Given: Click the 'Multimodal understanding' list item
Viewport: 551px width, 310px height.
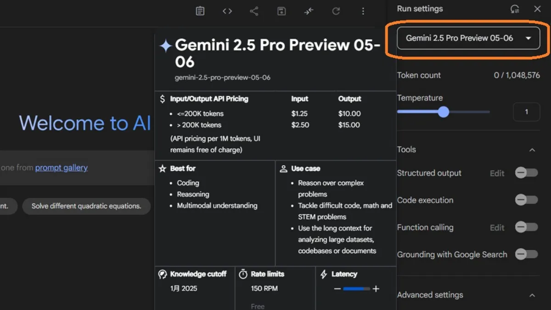Looking at the screenshot, I should (x=217, y=206).
